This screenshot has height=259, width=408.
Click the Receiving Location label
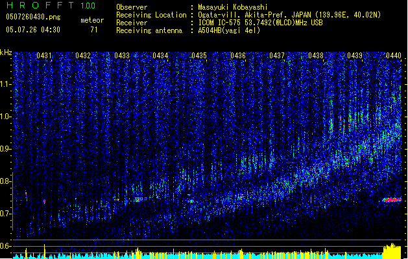151,15
